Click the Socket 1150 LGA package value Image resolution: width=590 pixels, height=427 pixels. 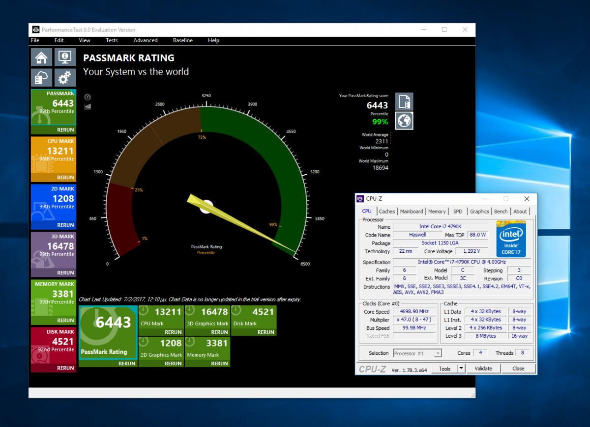click(440, 243)
